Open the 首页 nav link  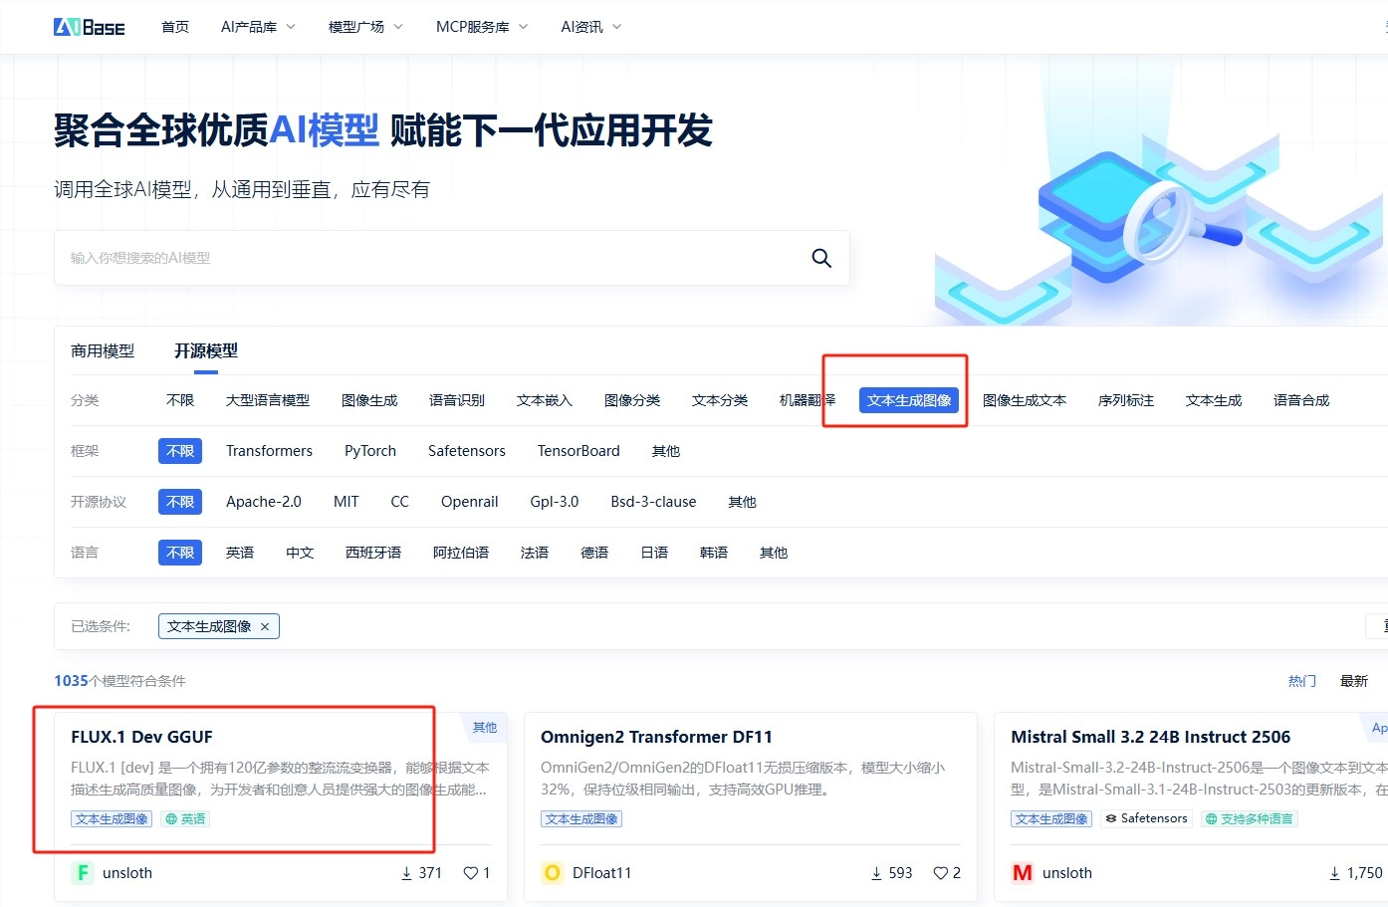[x=175, y=27]
